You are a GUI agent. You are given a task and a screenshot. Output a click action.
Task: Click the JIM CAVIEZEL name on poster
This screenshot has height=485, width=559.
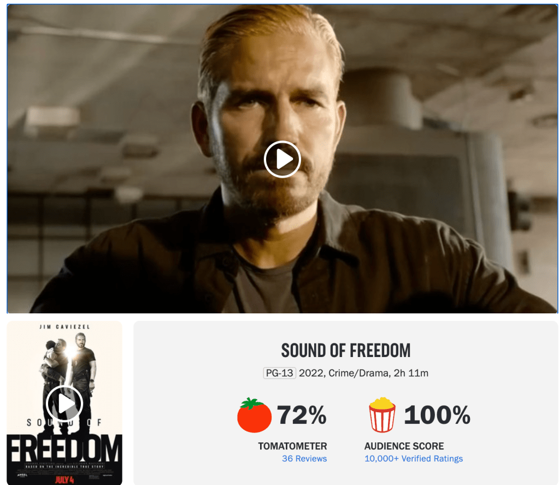tap(64, 326)
